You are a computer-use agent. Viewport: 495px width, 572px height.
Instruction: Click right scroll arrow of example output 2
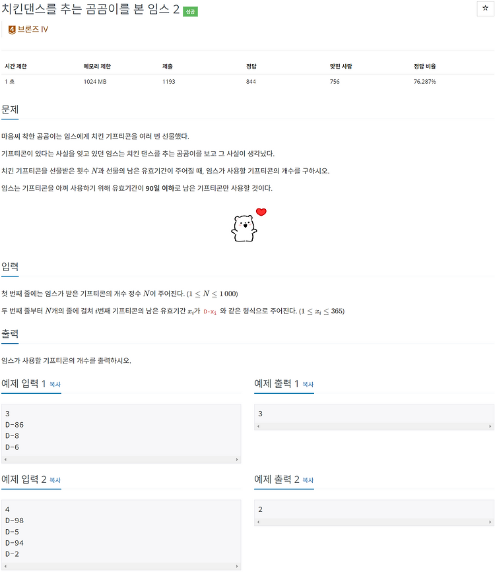pos(490,522)
